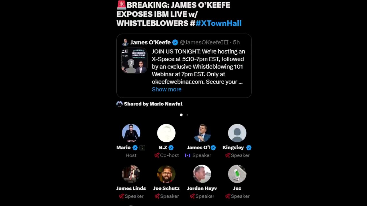Click the muted microphone icon under Kingsley
Viewport: 367px width, 206px height.
pos(227,155)
